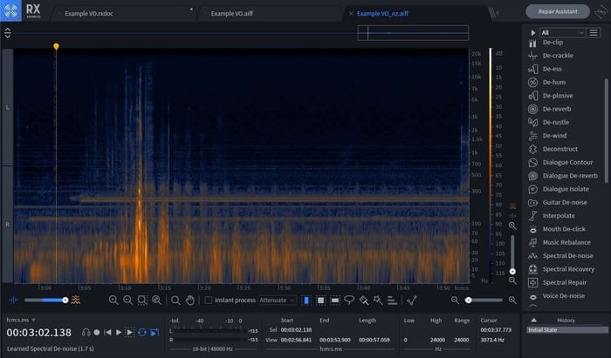Open the De-wind module
This screenshot has height=358, width=611.
click(x=554, y=136)
